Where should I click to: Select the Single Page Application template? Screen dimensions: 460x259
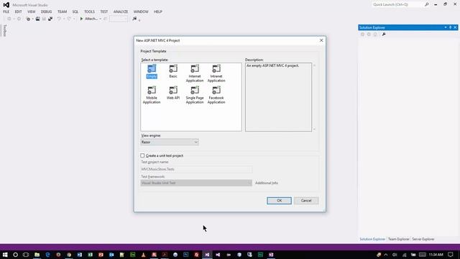tap(195, 95)
